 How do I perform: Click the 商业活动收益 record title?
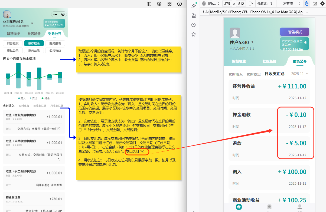click(x=246, y=200)
